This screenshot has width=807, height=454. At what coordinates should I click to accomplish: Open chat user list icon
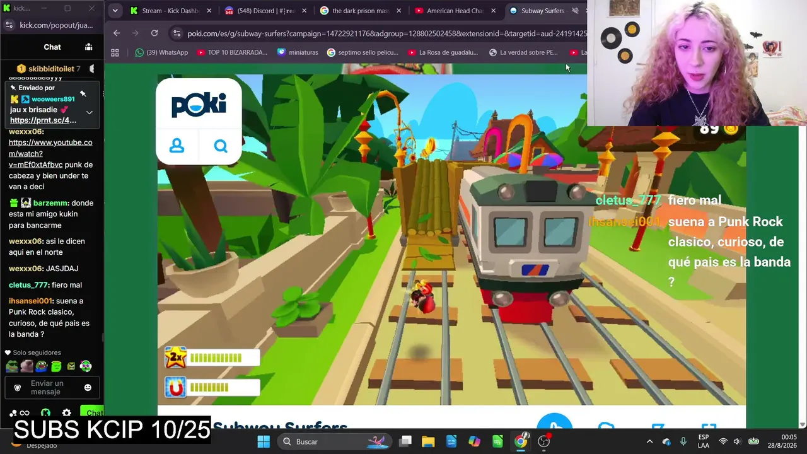[x=89, y=47]
